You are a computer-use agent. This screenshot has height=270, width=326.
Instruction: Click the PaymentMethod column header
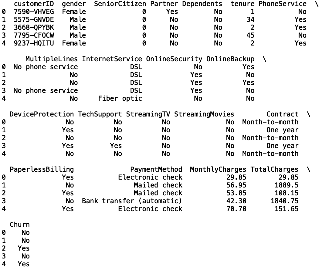[156, 169]
